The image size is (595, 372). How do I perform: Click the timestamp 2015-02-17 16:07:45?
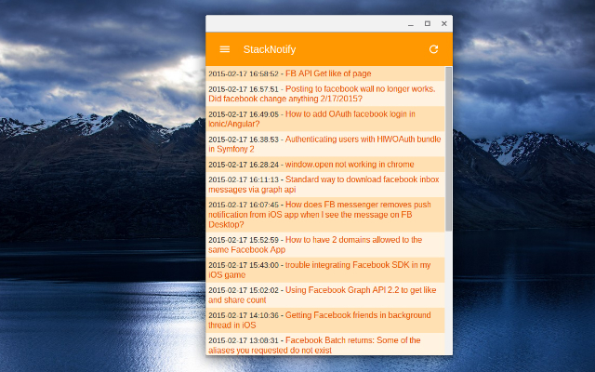click(244, 205)
